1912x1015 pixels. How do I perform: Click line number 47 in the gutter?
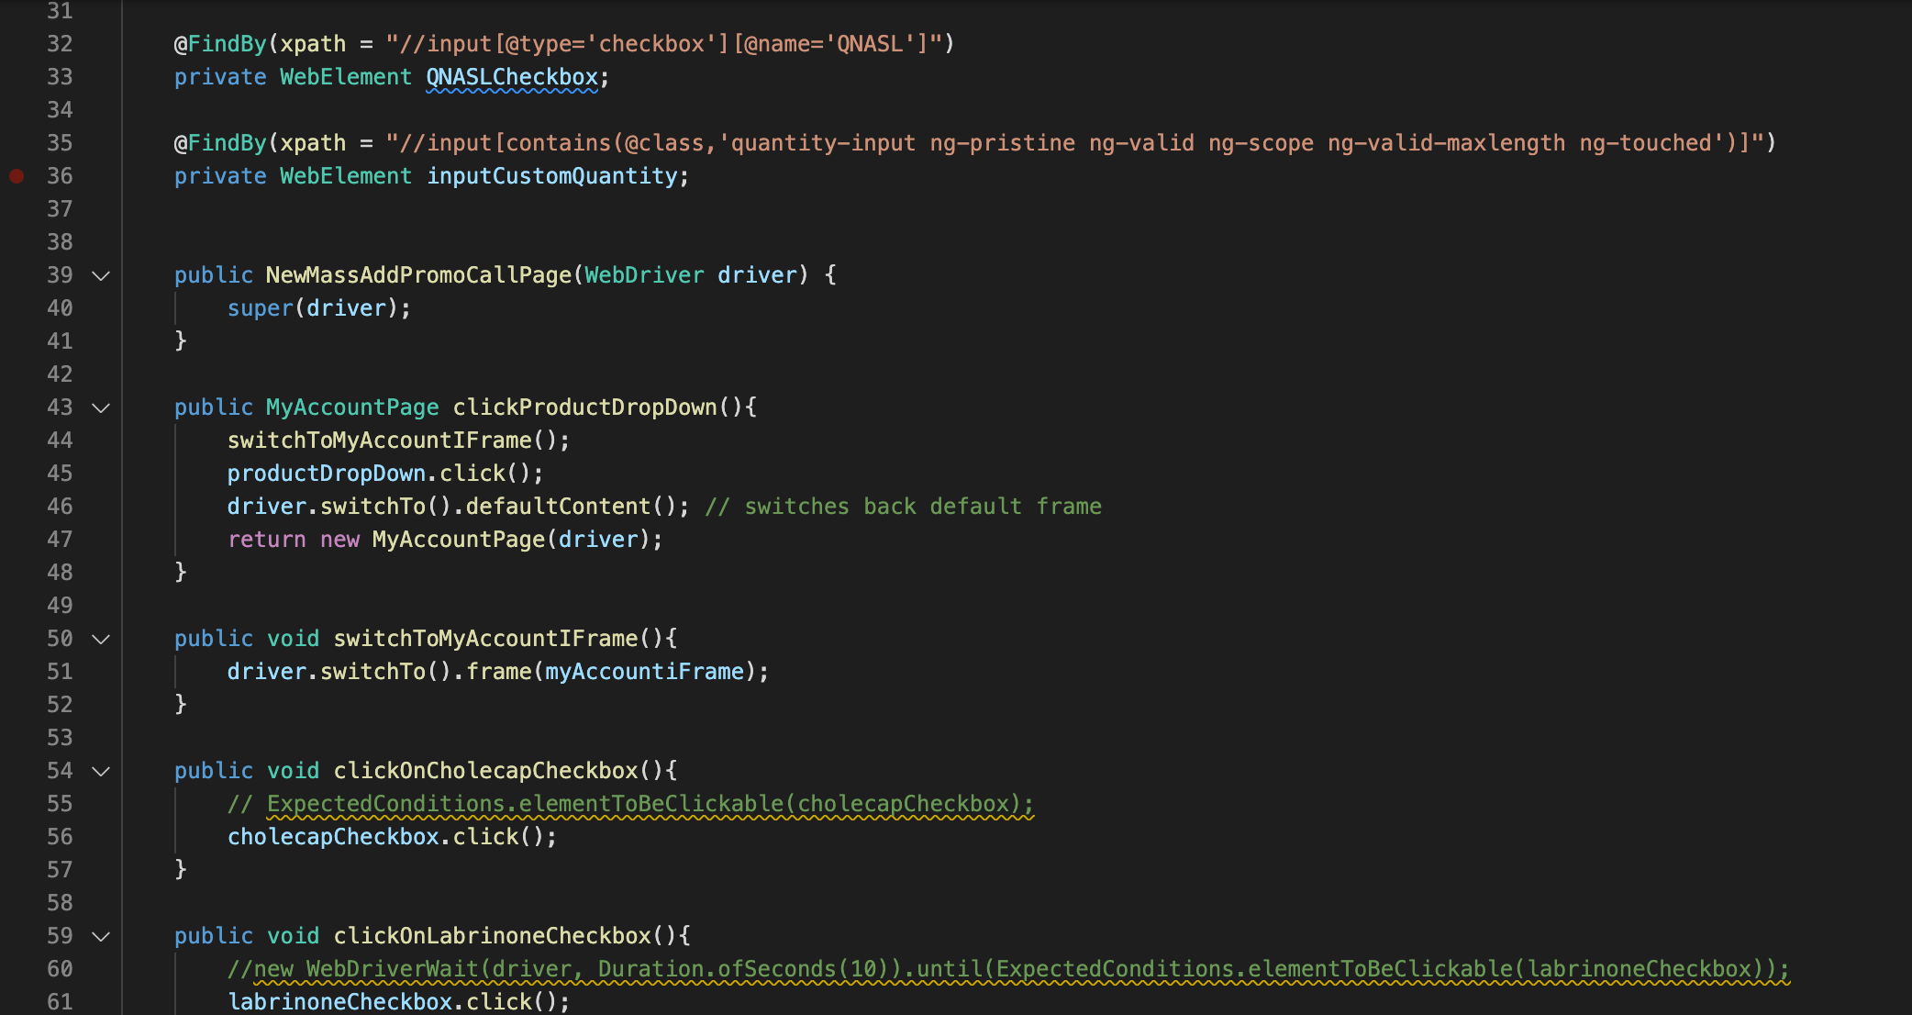pos(60,540)
